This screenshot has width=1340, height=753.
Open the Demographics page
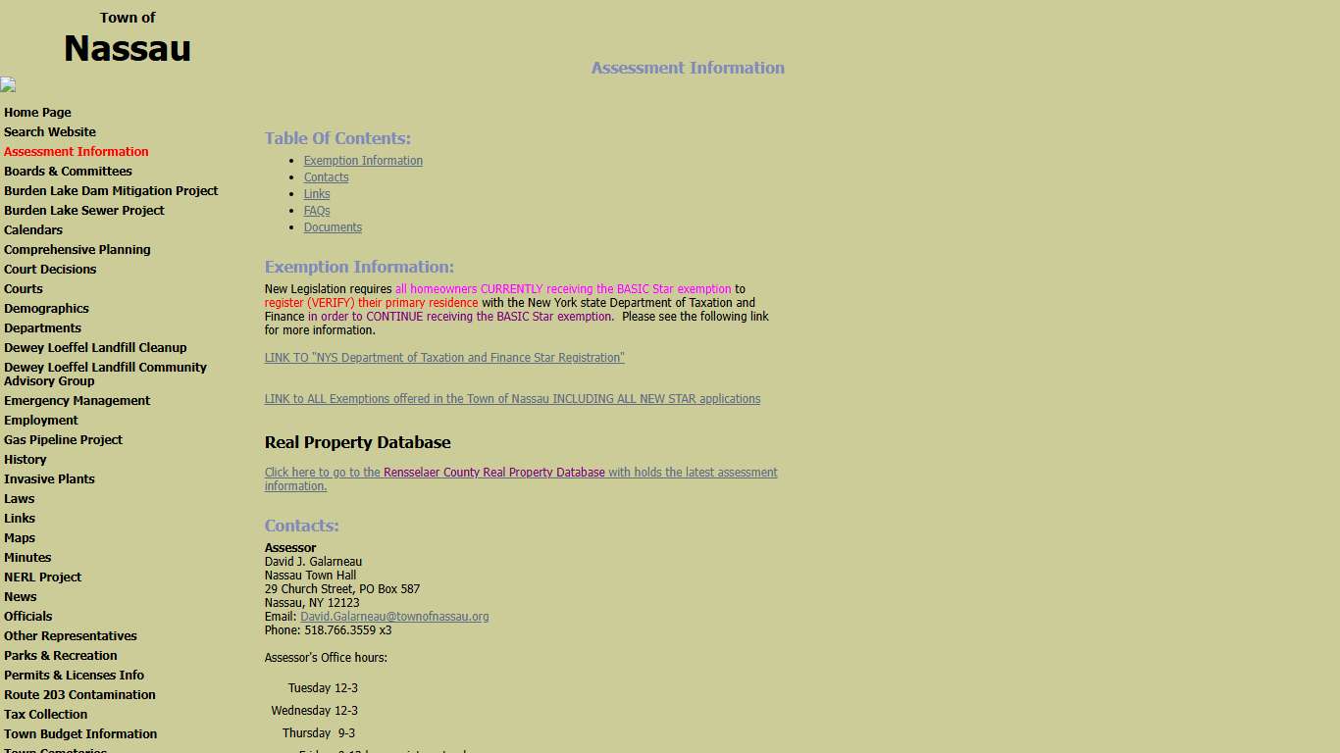pos(46,308)
